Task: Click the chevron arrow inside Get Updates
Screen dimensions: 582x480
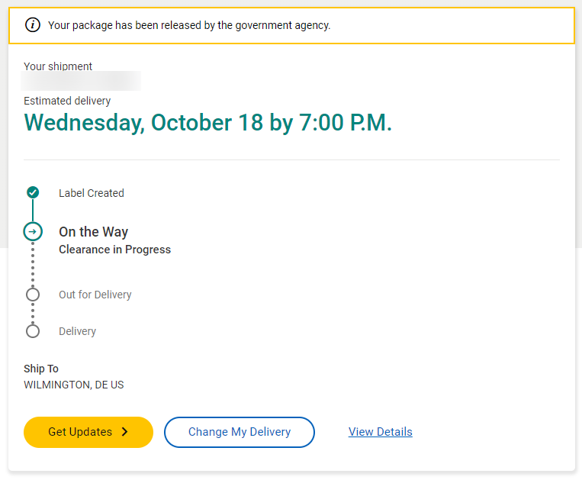Action: click(x=125, y=432)
